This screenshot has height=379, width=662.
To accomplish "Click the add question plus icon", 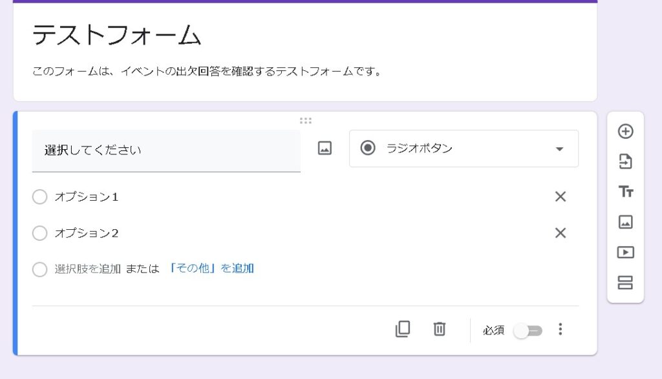I will 625,132.
